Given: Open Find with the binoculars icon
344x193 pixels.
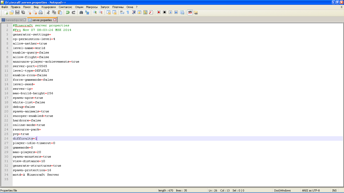Looking at the screenshot, I should pos(81,12).
